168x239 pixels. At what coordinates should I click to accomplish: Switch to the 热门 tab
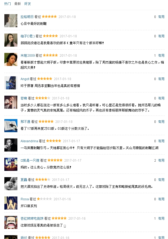click(8, 4)
